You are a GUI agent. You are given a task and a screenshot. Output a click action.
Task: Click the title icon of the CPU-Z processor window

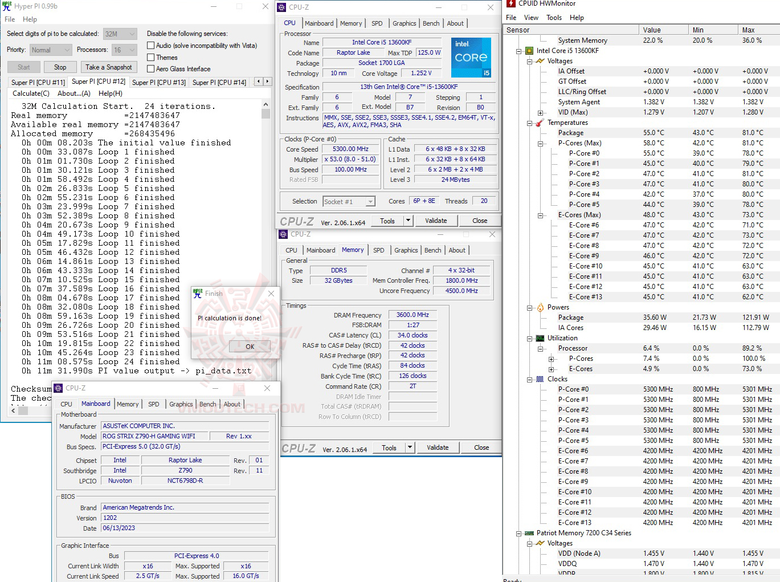tap(281, 7)
